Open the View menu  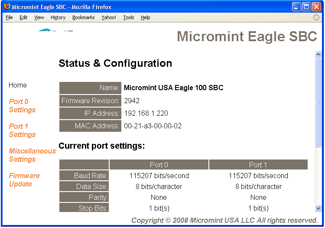39,17
